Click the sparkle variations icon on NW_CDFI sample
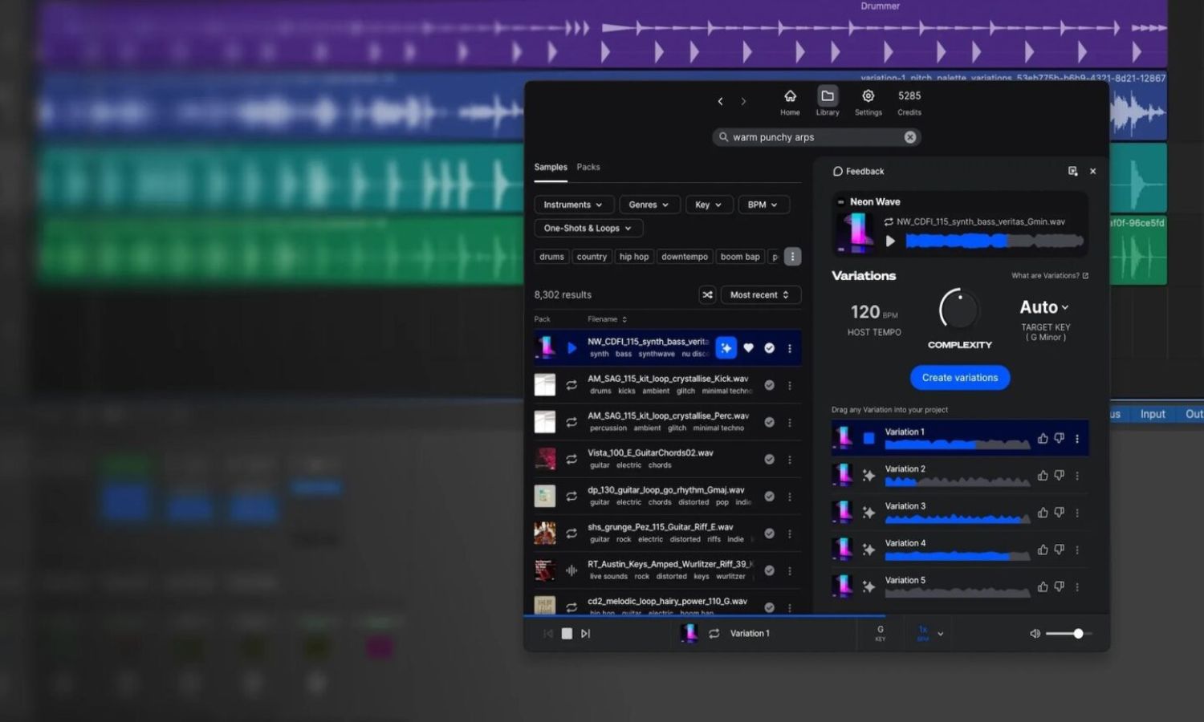 click(726, 348)
